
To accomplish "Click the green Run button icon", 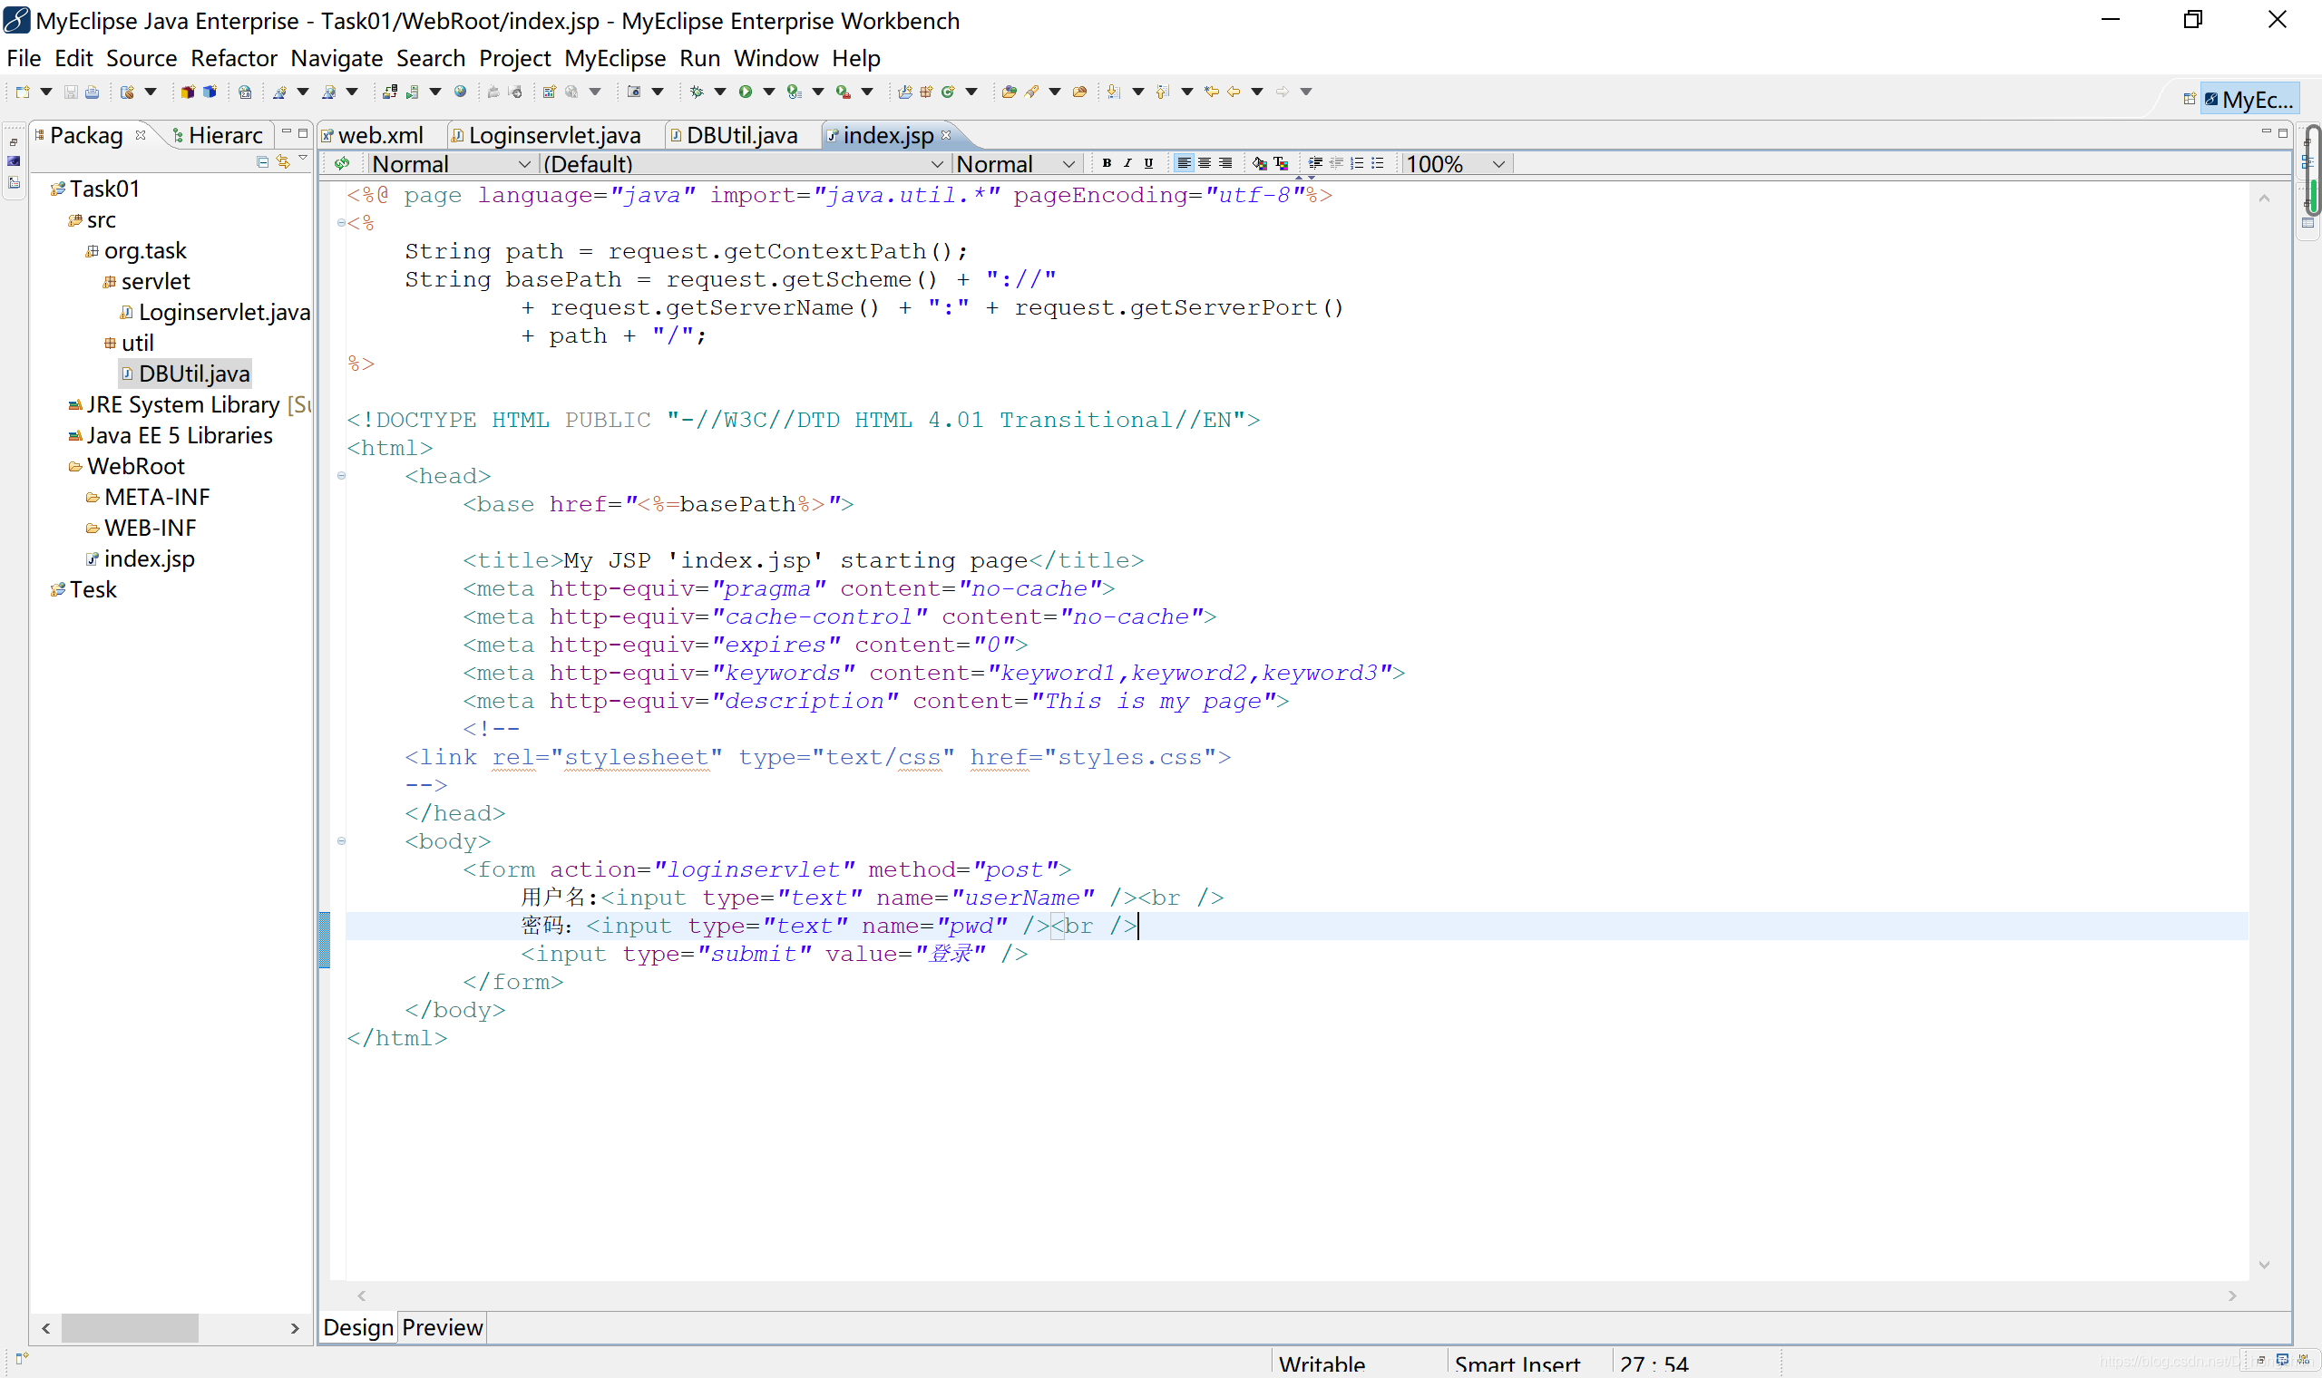I will click(745, 92).
